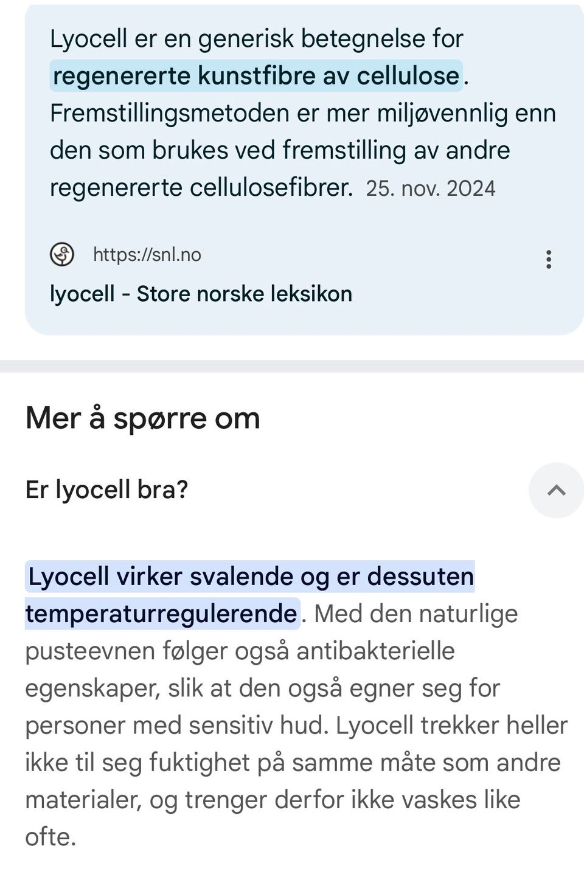
Task: Collapse the "Er lyocell bra?" chevron
Action: [556, 490]
